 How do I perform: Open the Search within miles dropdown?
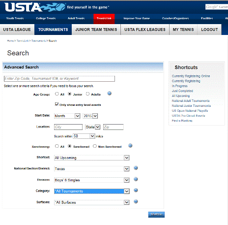coord(84,136)
